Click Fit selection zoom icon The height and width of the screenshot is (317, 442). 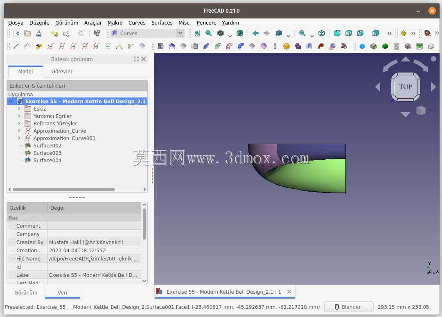point(209,33)
